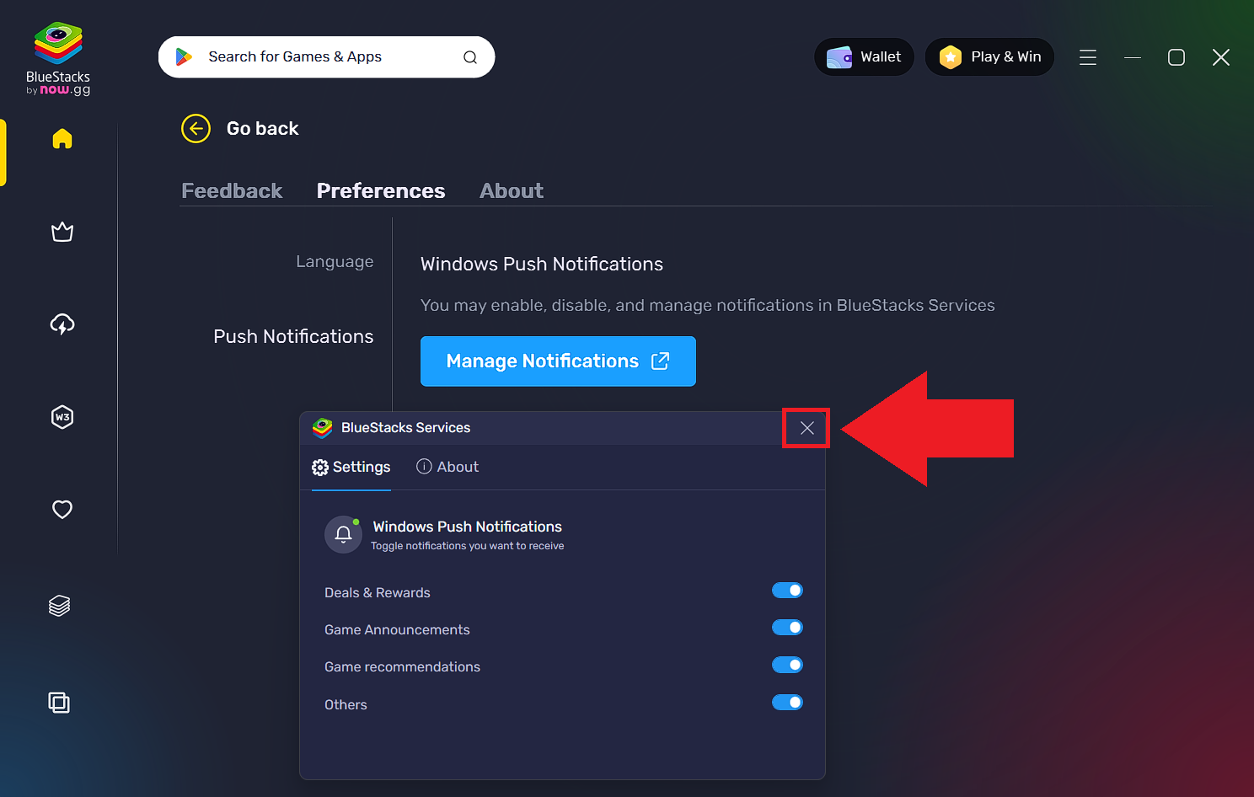Switch to the Feedback tab
This screenshot has width=1254, height=797.
(x=232, y=190)
